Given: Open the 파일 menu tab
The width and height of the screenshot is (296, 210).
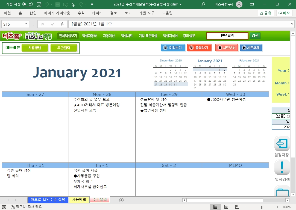Looking at the screenshot, I should click(x=7, y=13).
